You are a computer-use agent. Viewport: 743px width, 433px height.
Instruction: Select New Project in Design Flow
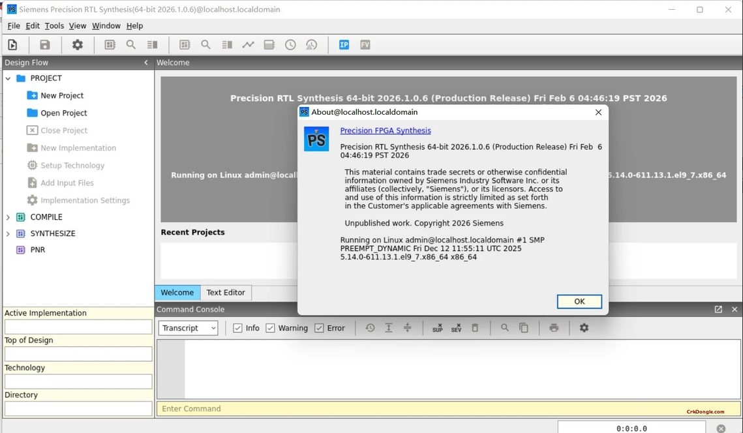click(x=62, y=95)
